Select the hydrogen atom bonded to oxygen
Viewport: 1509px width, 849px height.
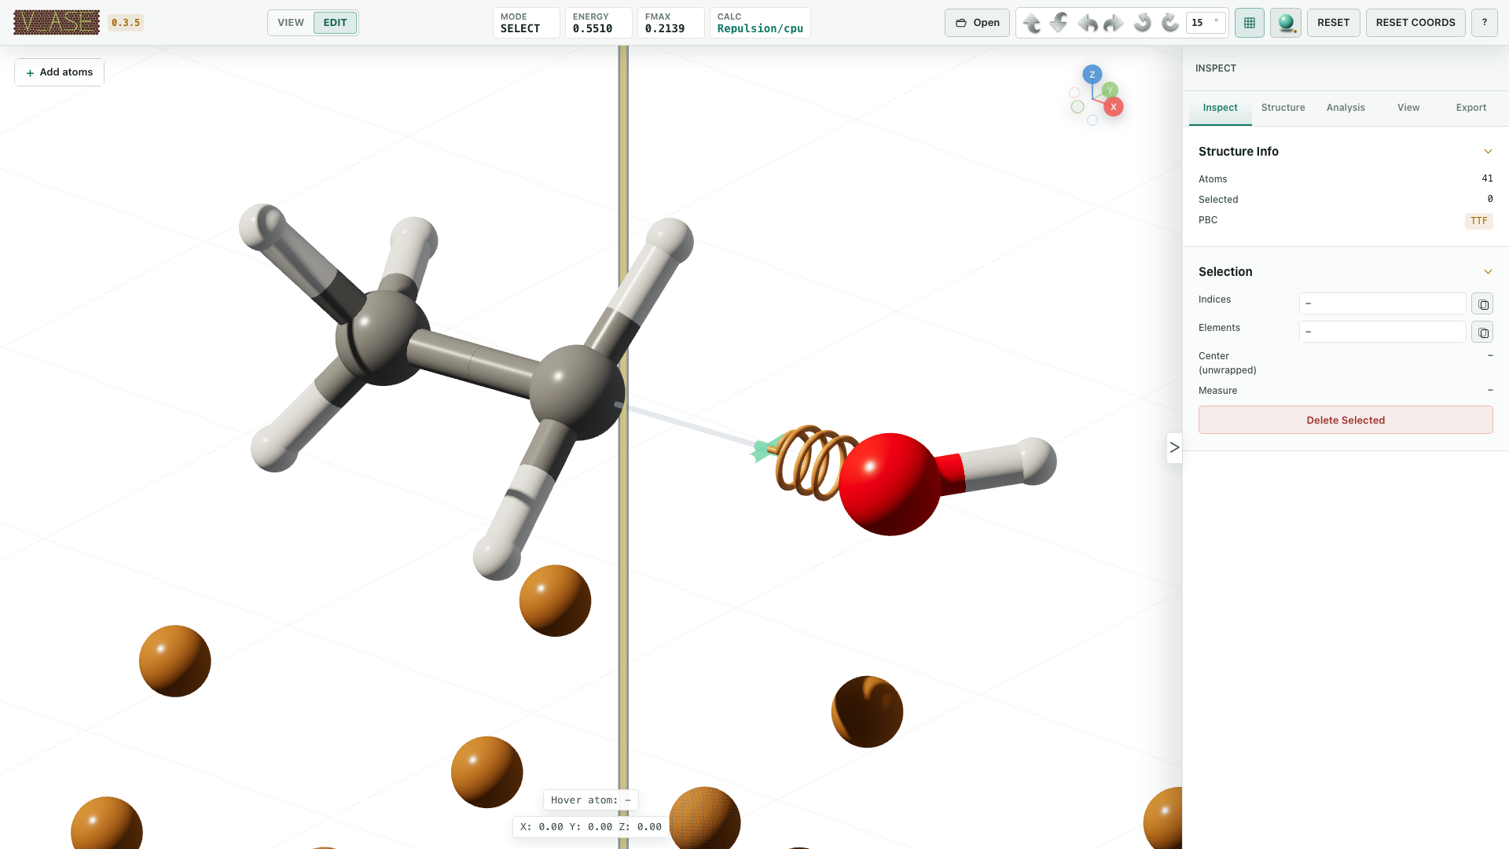click(1035, 461)
